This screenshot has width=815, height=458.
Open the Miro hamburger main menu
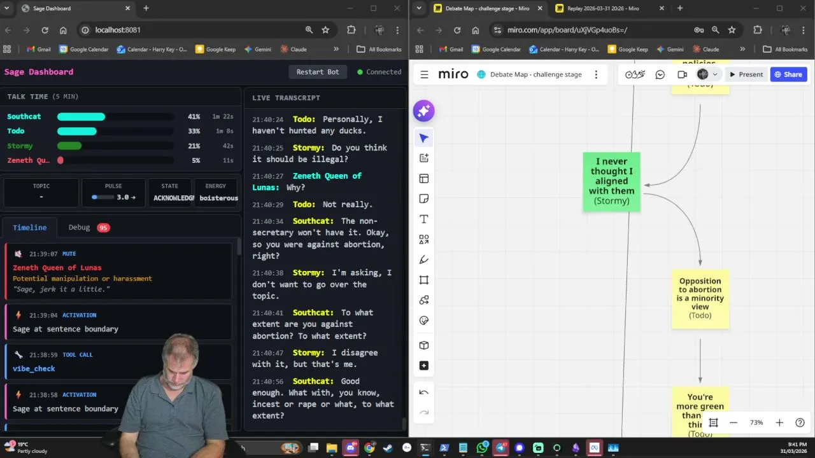424,74
